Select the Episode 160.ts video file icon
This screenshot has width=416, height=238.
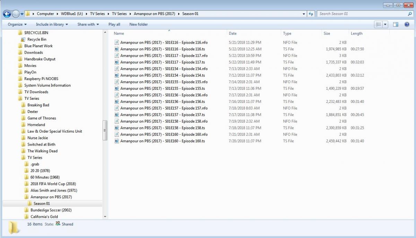click(x=117, y=141)
